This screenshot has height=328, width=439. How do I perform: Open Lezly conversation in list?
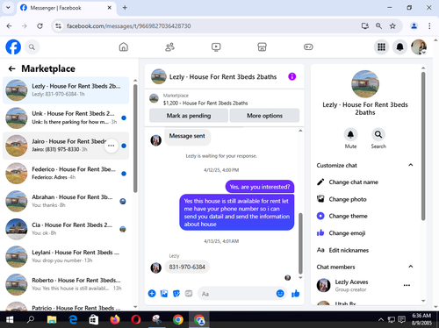coord(66,90)
